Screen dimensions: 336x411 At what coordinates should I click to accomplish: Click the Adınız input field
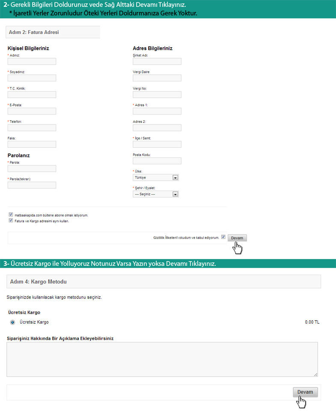point(32,62)
